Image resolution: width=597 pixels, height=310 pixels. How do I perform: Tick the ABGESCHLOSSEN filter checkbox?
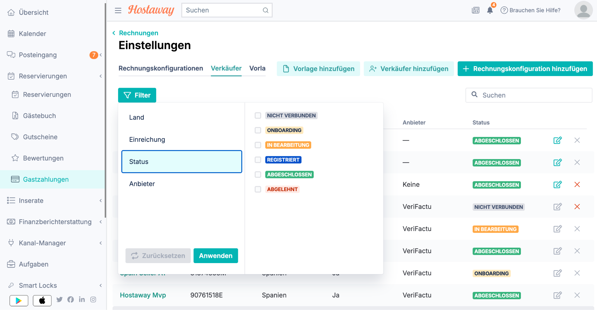258,175
